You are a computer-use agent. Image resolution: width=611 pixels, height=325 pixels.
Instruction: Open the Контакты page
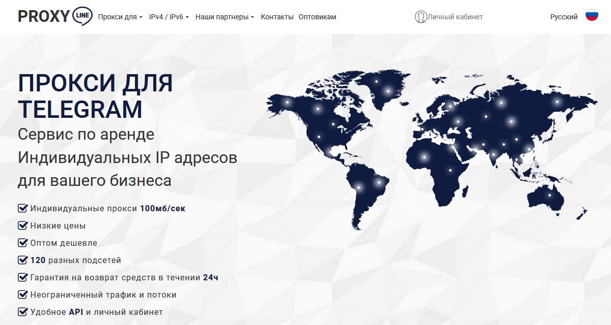click(x=277, y=17)
